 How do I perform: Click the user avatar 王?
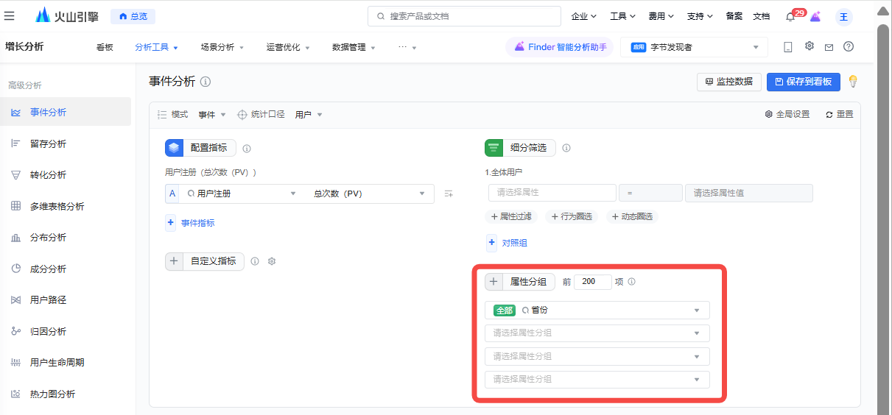click(x=843, y=16)
